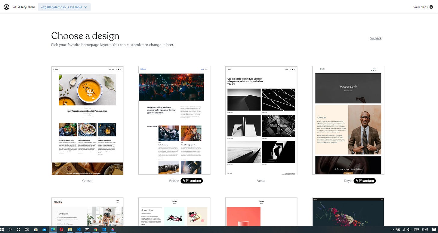Image resolution: width=438 pixels, height=233 pixels.
Task: Open Cortana from the taskbar
Action: pyautogui.click(x=18, y=229)
